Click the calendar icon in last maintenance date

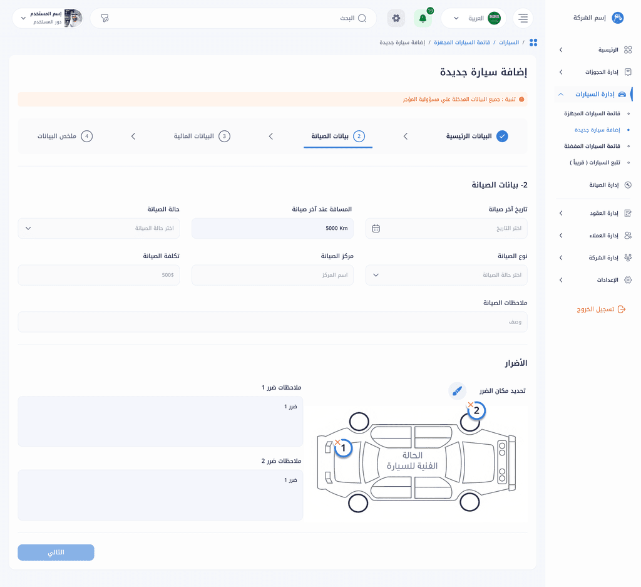pyautogui.click(x=376, y=229)
